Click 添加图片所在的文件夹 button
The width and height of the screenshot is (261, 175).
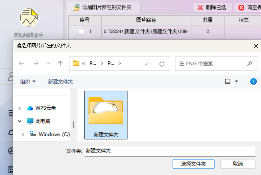click(x=104, y=8)
